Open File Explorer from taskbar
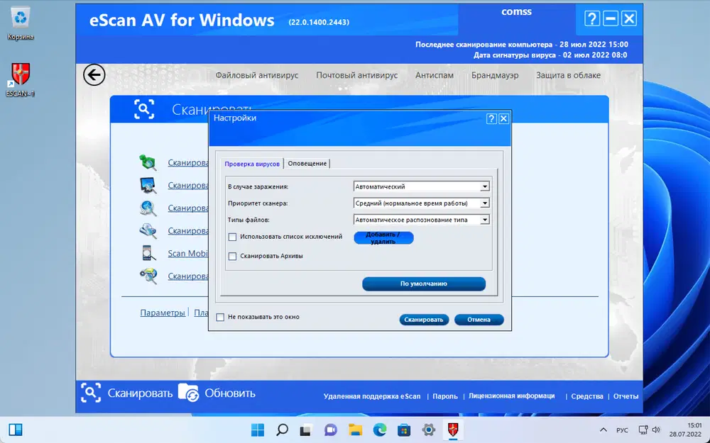The image size is (710, 443). 355,430
